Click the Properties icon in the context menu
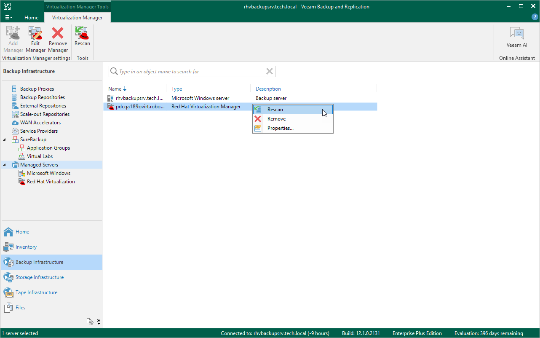 [x=258, y=128]
